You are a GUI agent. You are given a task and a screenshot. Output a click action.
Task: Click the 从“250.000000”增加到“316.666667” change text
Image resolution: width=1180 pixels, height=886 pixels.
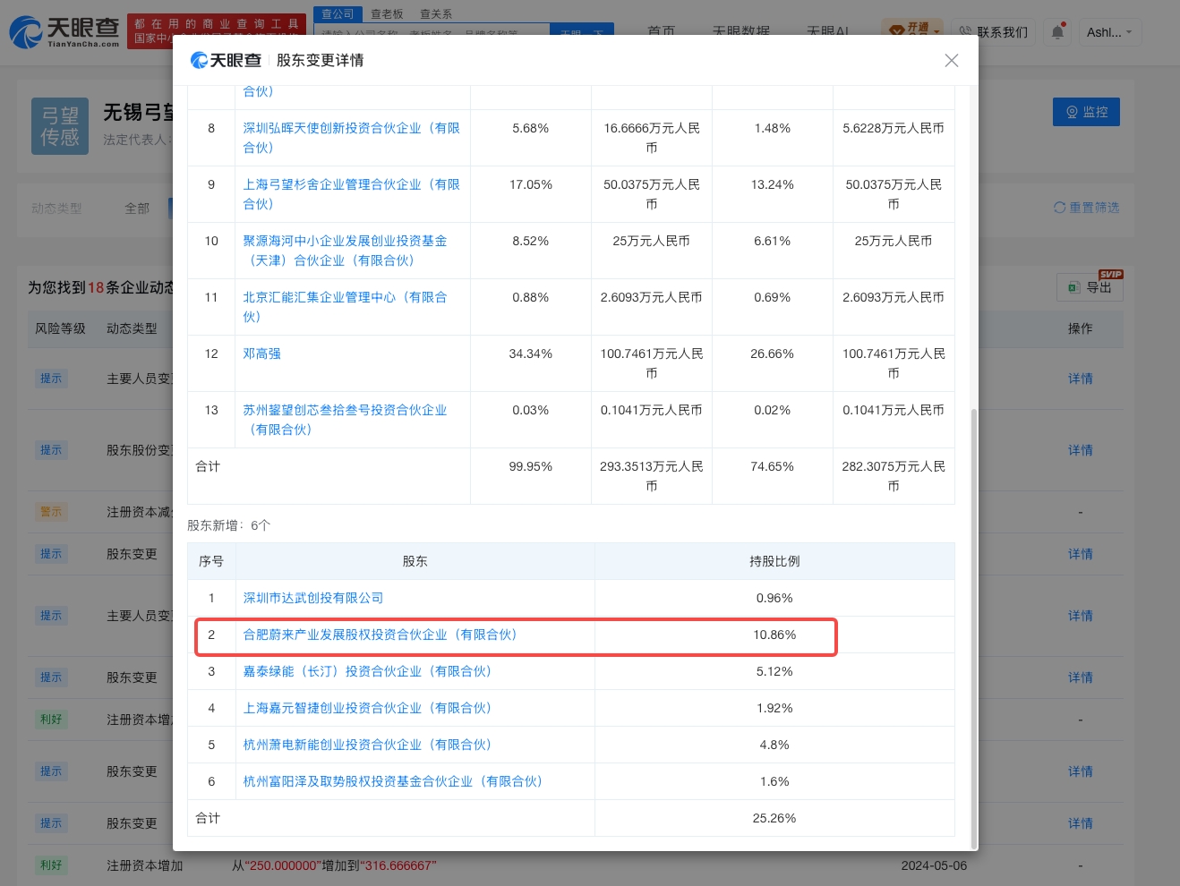[334, 865]
